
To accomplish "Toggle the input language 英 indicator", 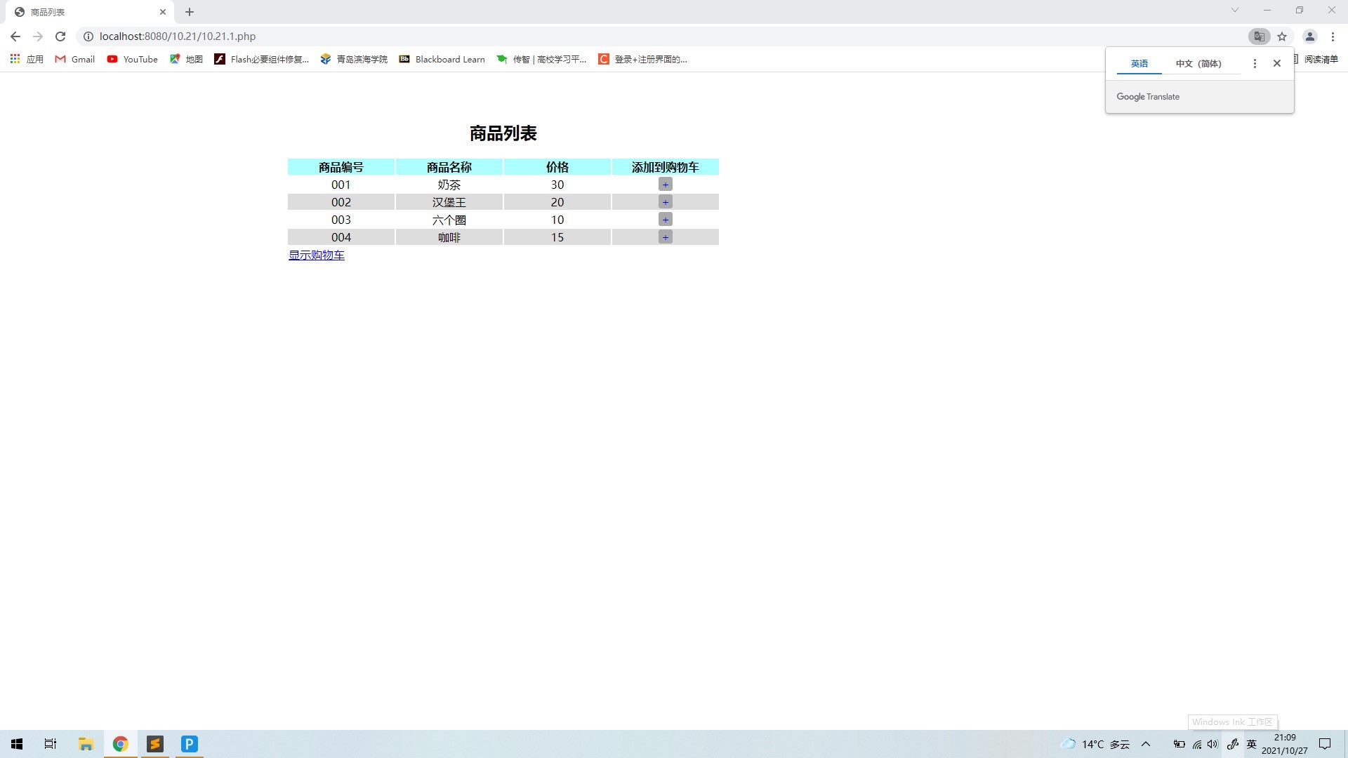I will tap(1251, 744).
